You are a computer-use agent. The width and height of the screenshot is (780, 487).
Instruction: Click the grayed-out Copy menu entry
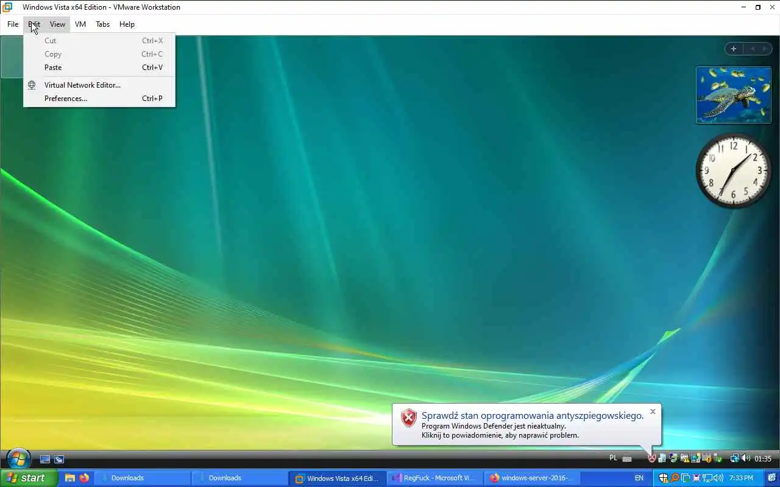tap(99, 54)
